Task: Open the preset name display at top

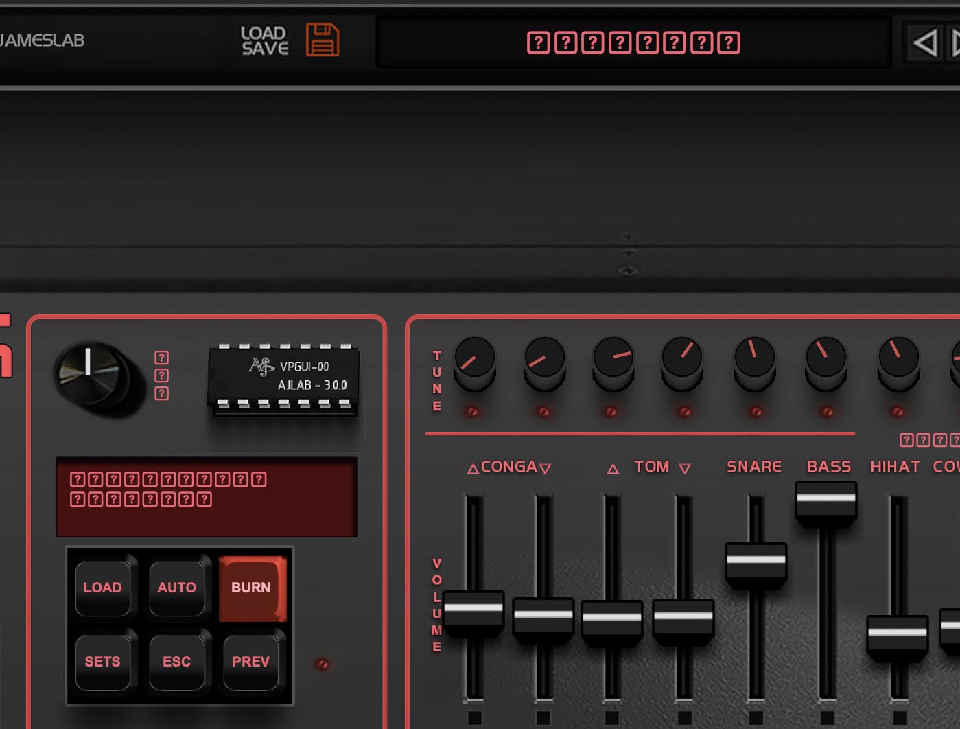Action: tap(633, 43)
